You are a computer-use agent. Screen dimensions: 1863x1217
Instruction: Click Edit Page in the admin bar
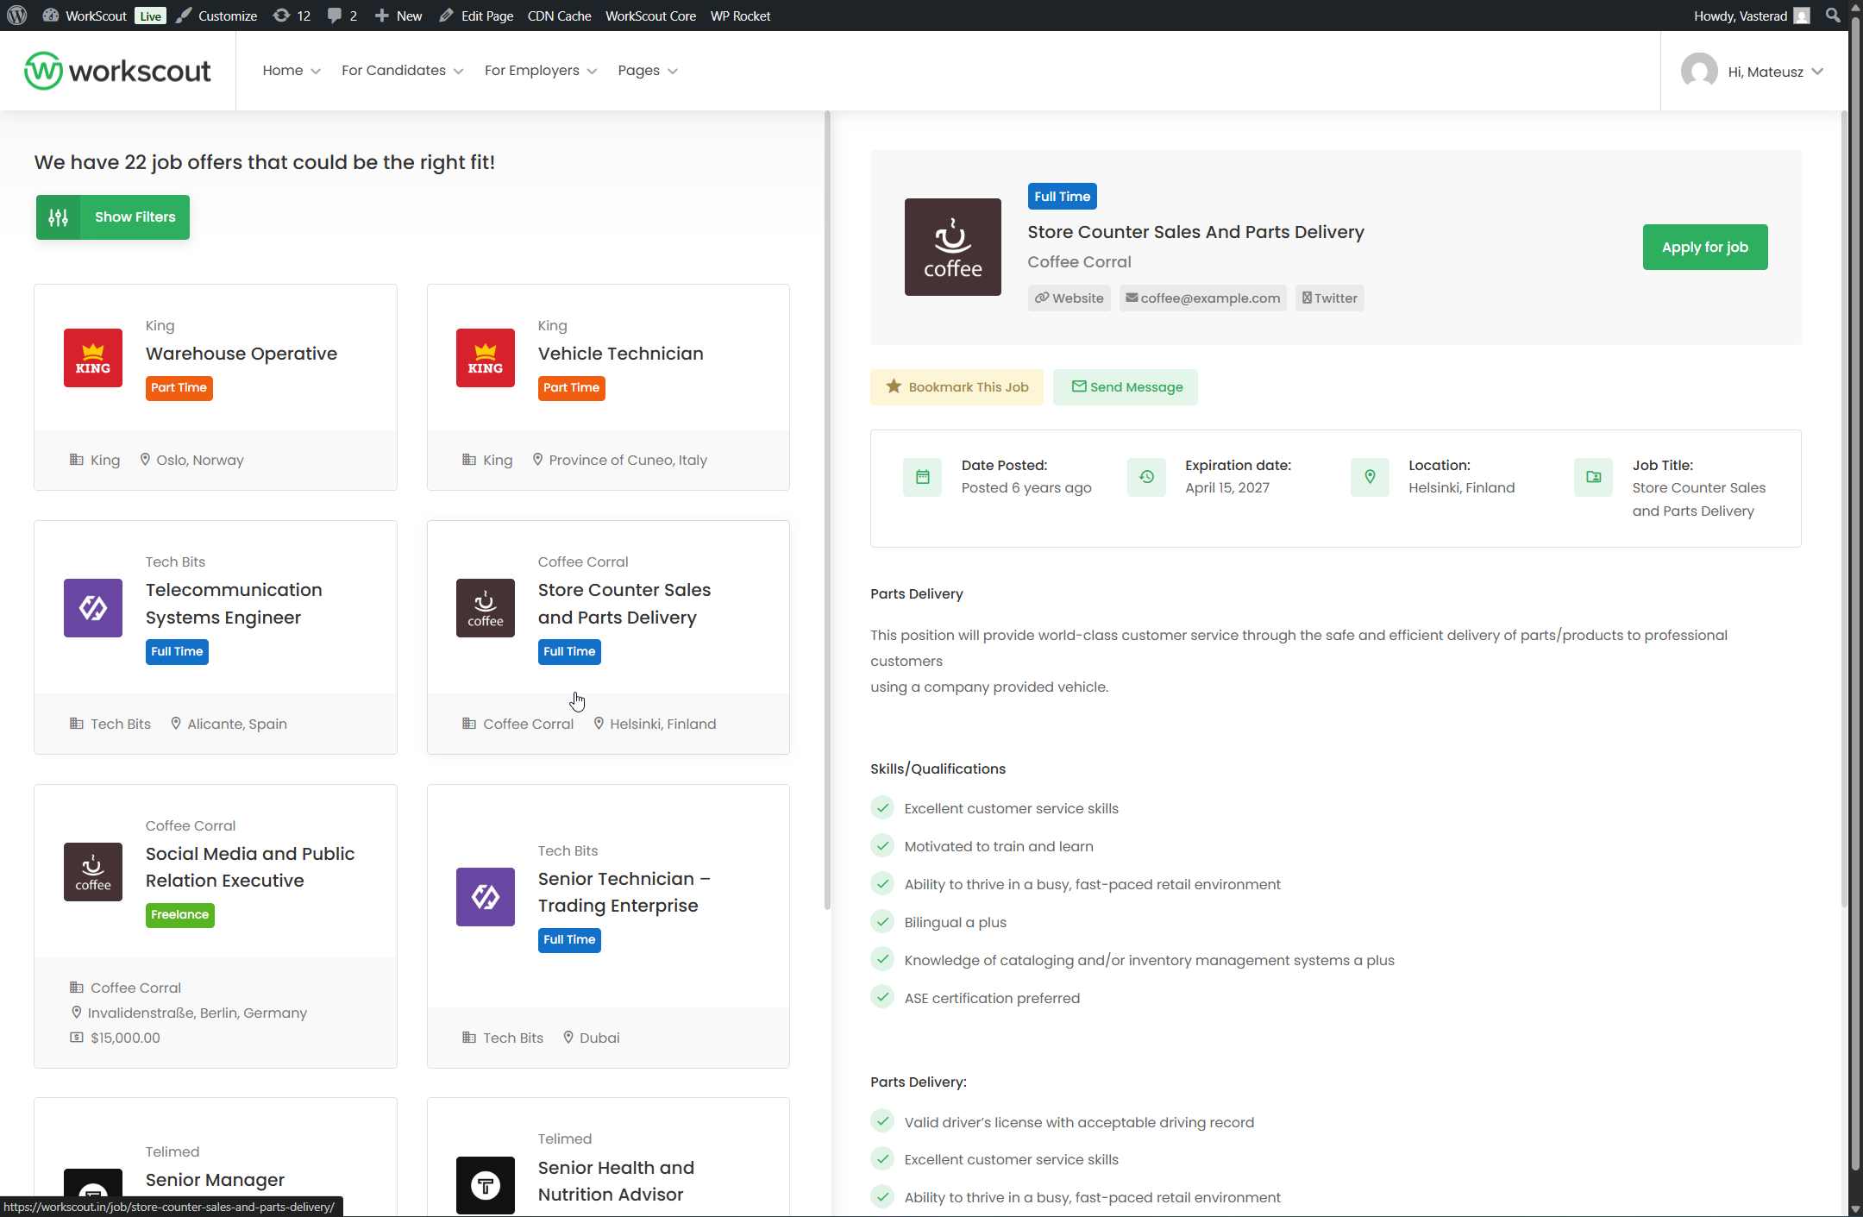(x=476, y=16)
